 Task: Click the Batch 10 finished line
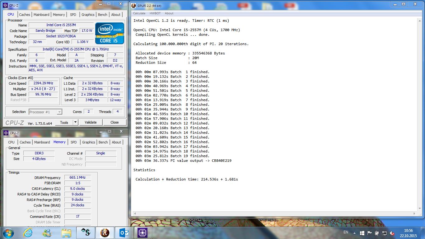173,114
